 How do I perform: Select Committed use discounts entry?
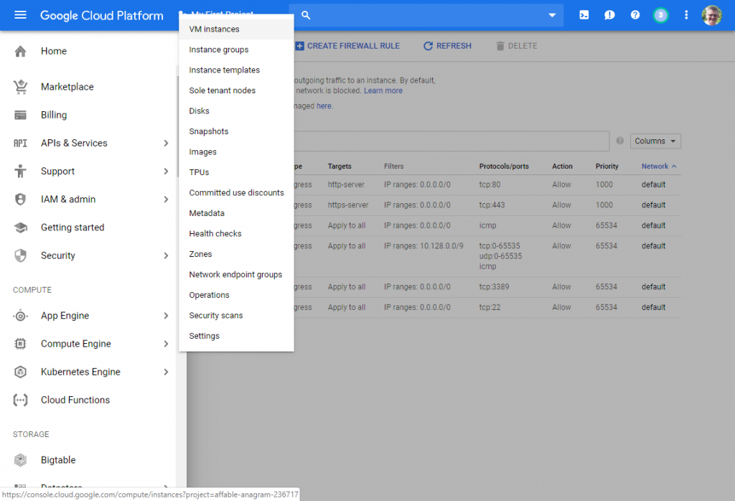pos(236,192)
